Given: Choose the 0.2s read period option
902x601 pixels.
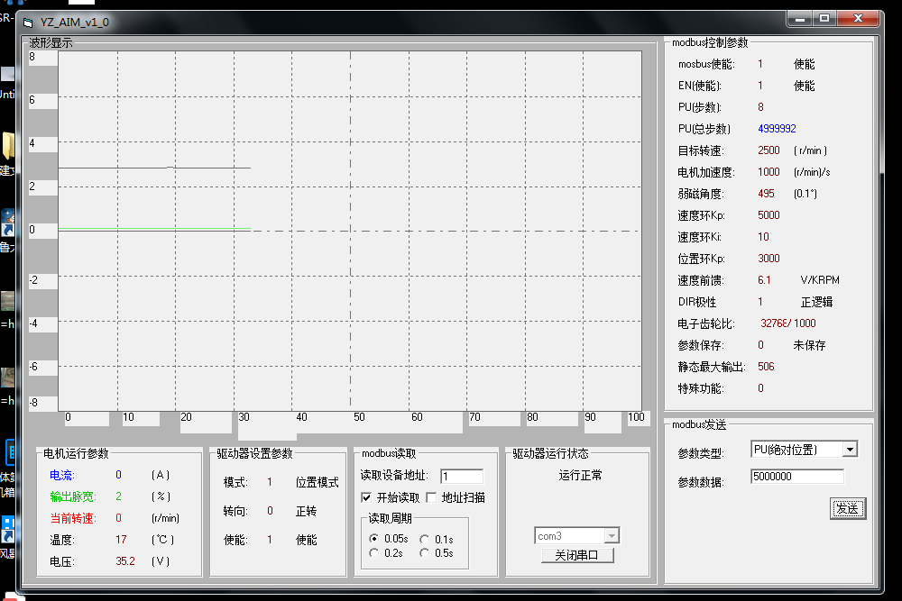Looking at the screenshot, I should pos(374,552).
